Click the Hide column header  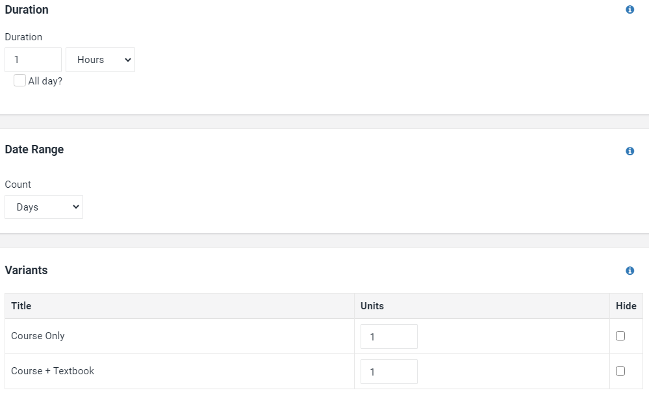click(626, 306)
